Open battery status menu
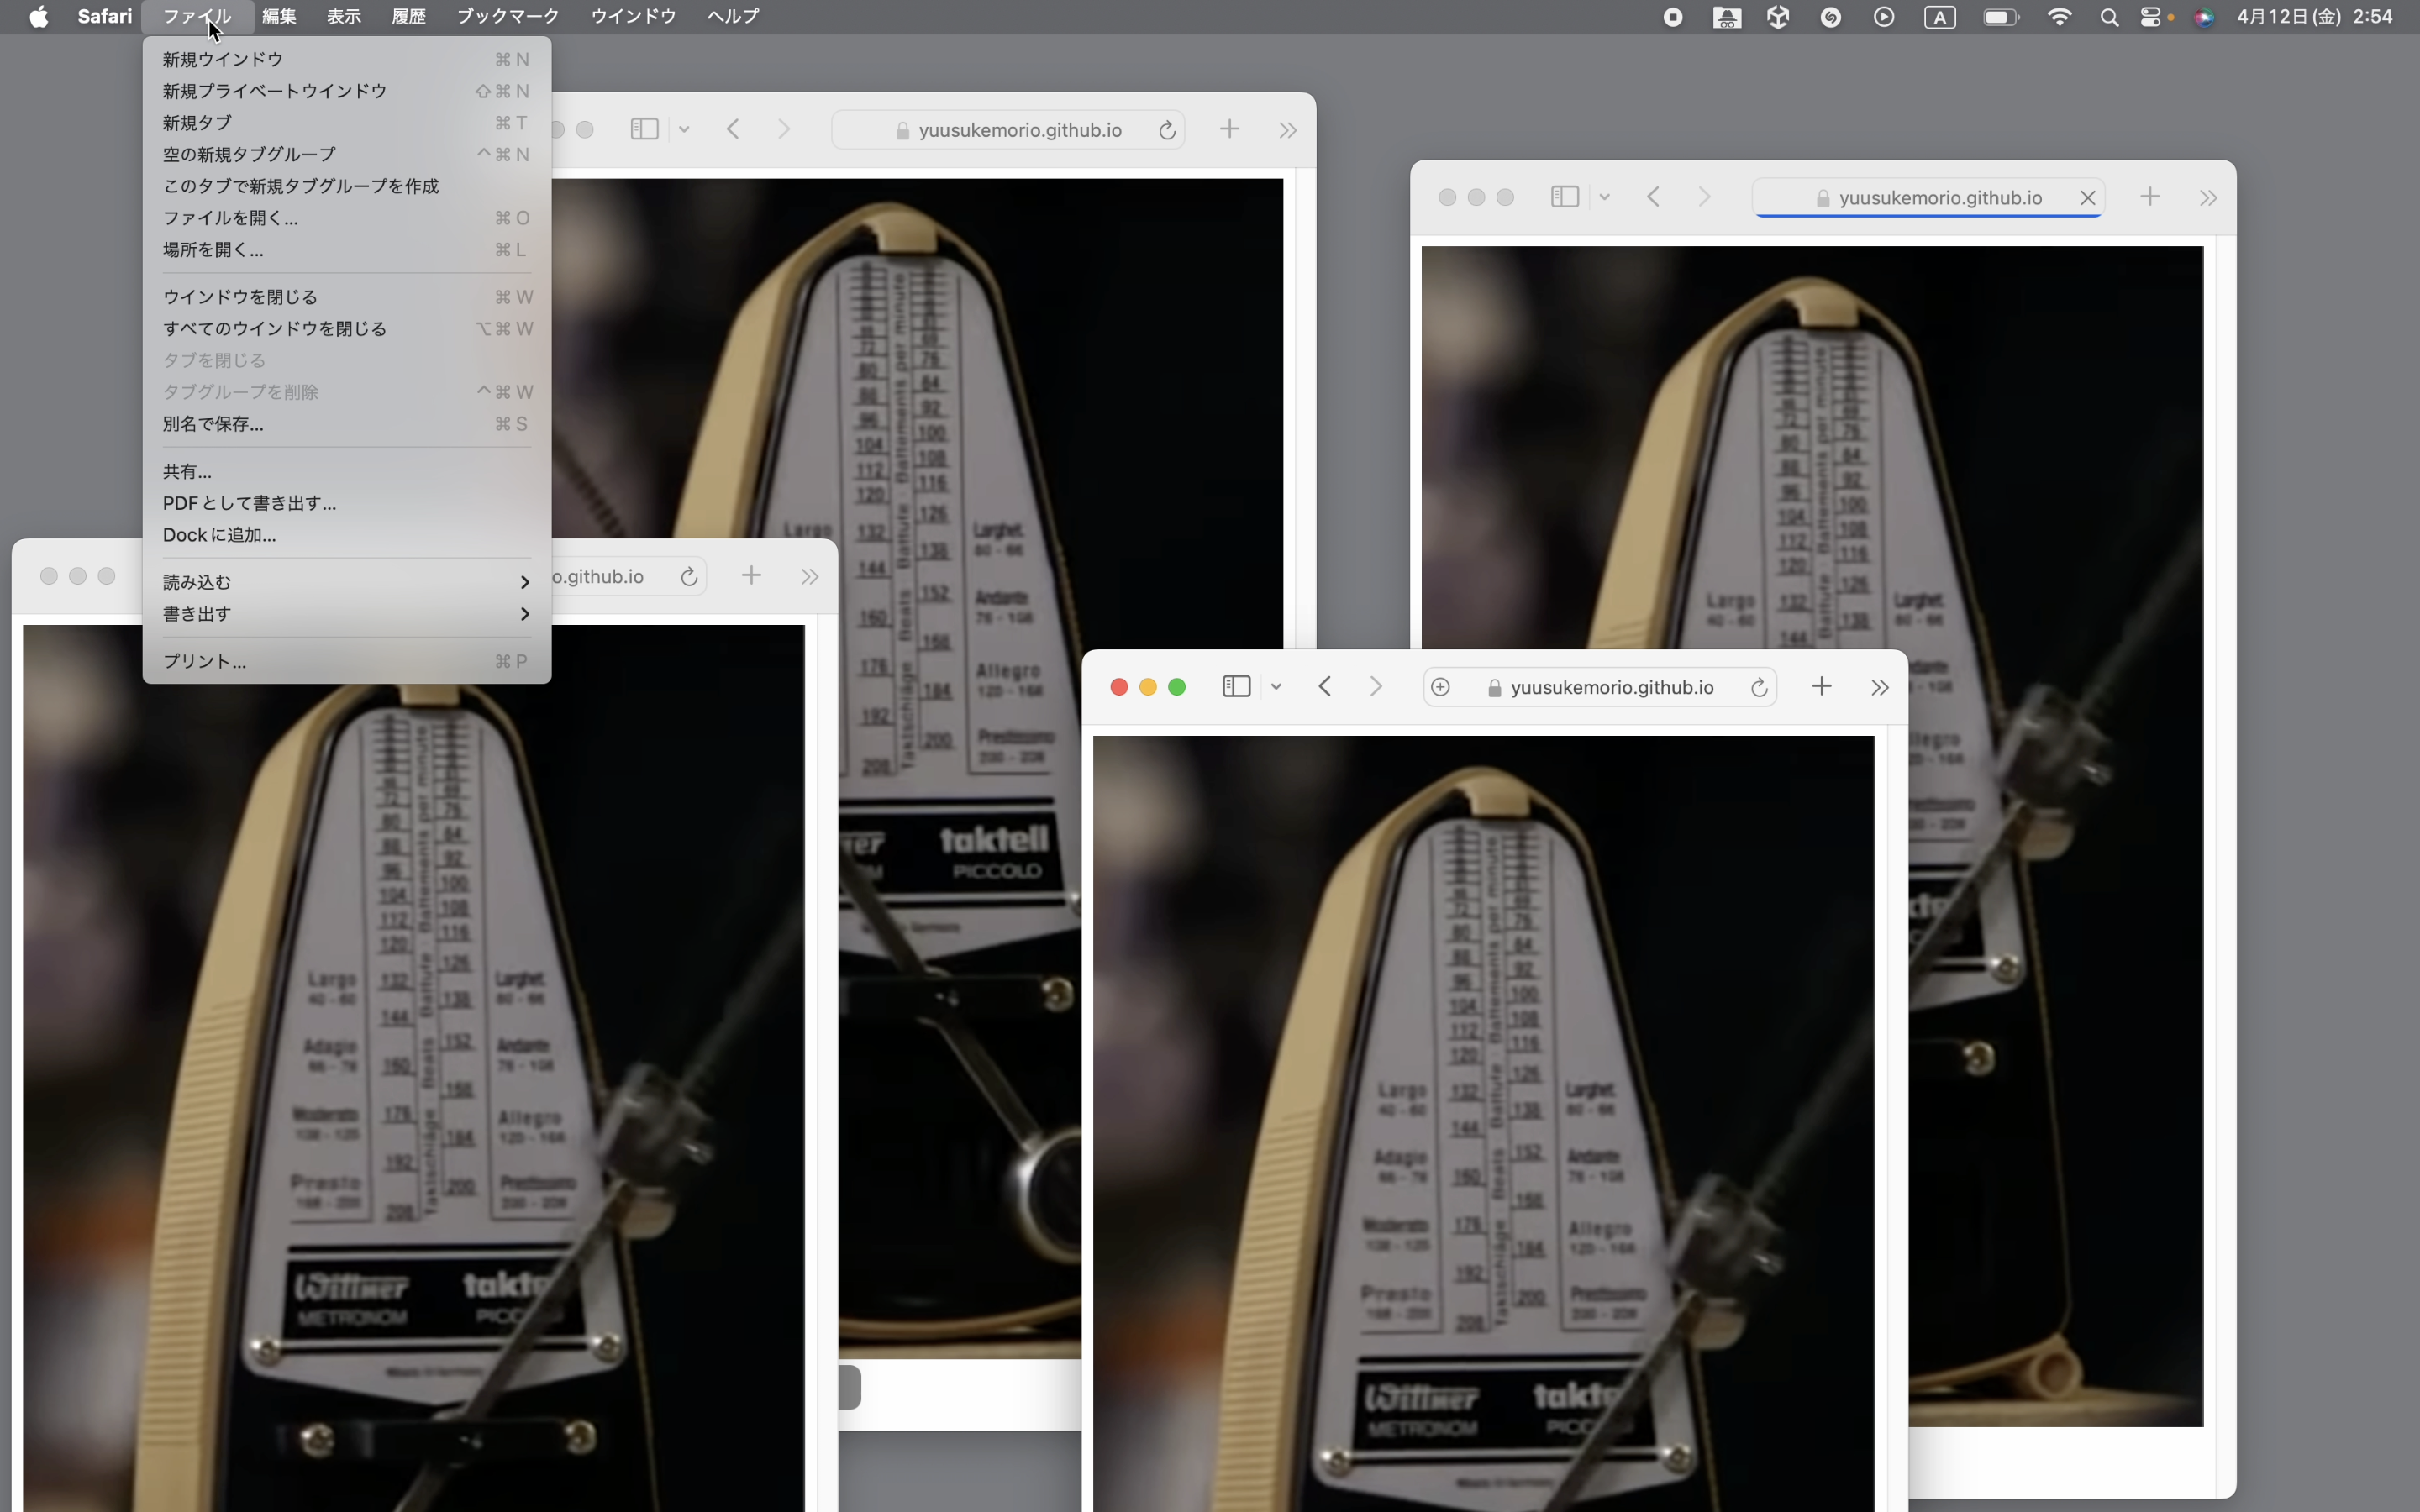The image size is (2420, 1512). [x=2001, y=17]
